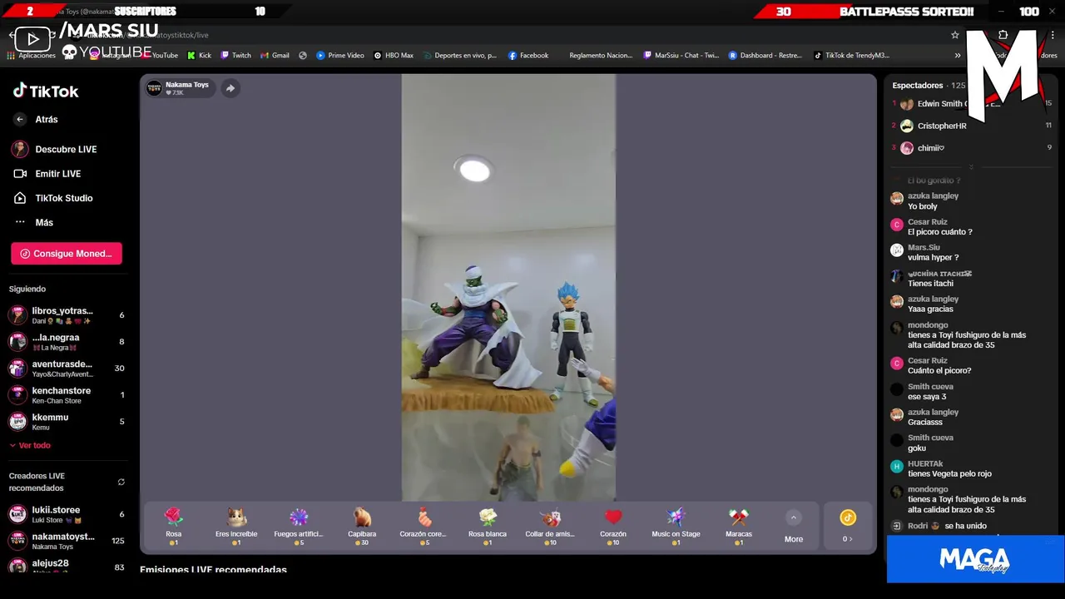This screenshot has height=599, width=1065.
Task: Open nakamatoyst recommended live
Action: tap(67, 541)
